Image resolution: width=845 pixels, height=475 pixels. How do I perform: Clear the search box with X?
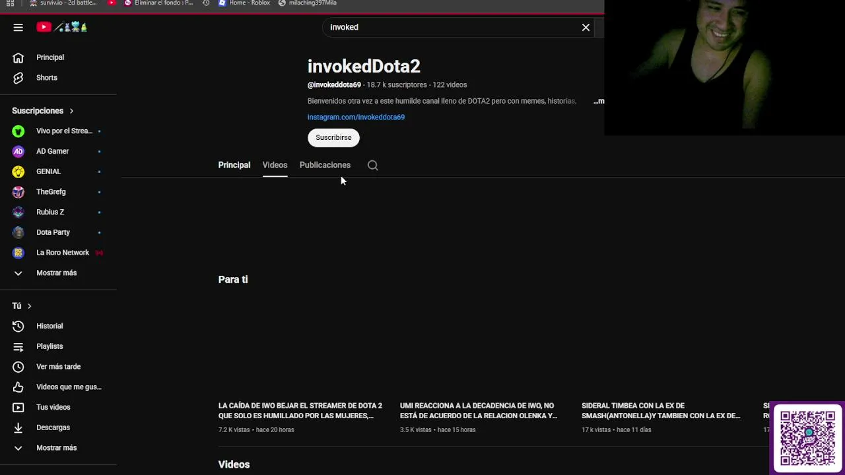(x=586, y=27)
